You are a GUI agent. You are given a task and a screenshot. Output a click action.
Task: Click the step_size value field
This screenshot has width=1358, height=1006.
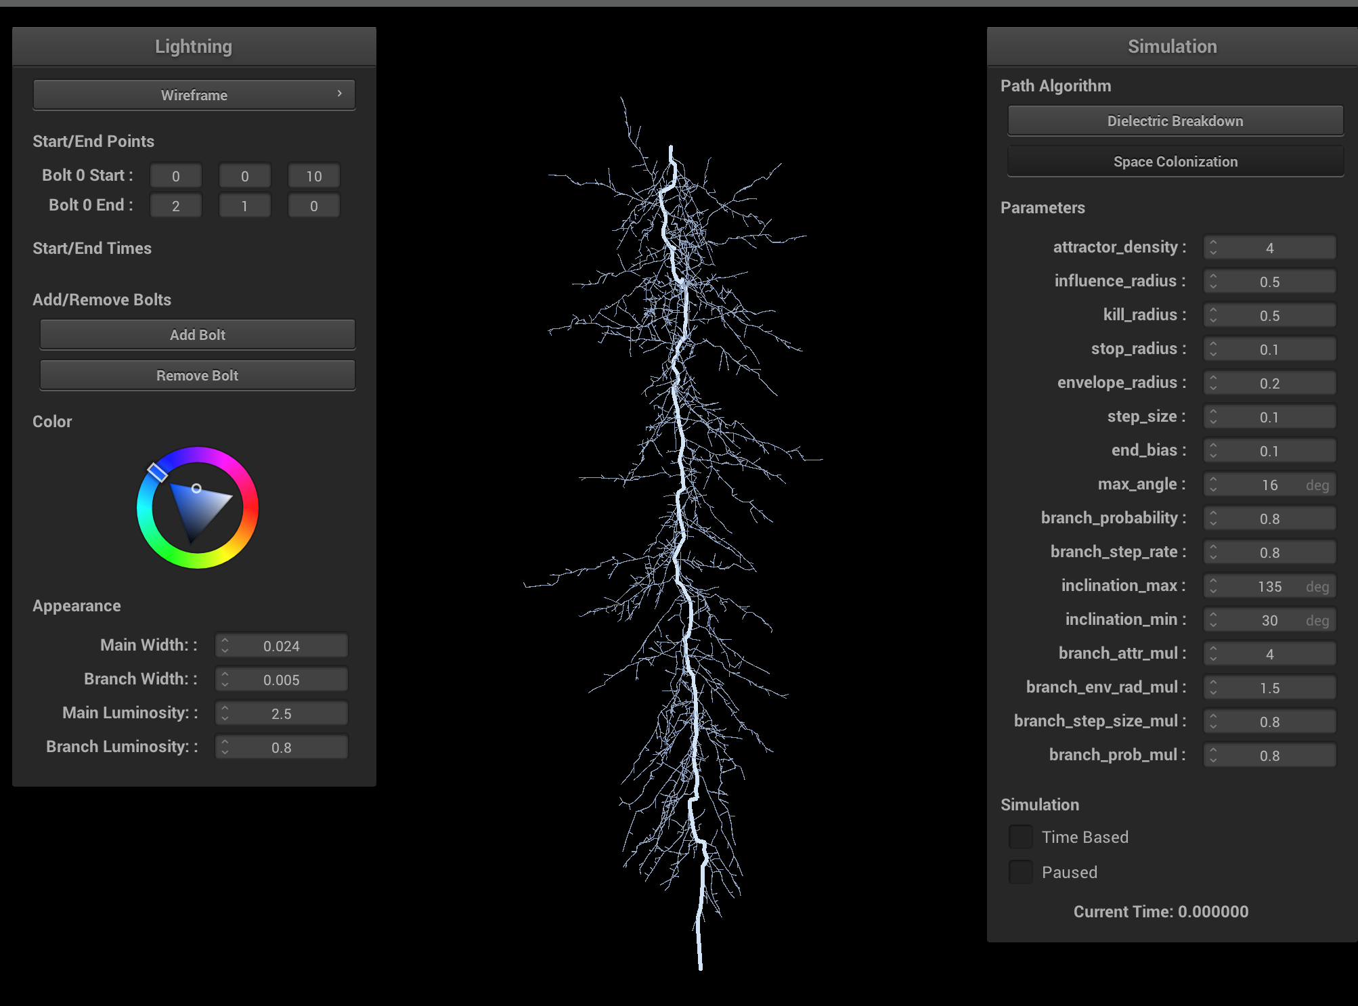pos(1269,417)
